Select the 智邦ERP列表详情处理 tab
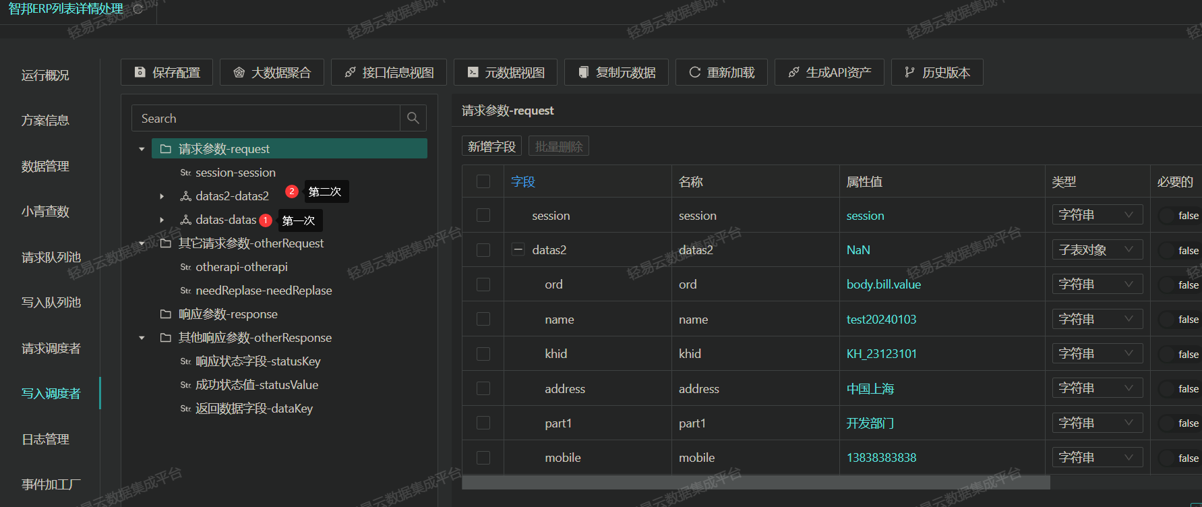Image resolution: width=1202 pixels, height=507 pixels. (x=66, y=9)
